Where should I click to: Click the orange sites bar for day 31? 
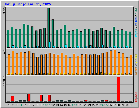pos(131,65)
